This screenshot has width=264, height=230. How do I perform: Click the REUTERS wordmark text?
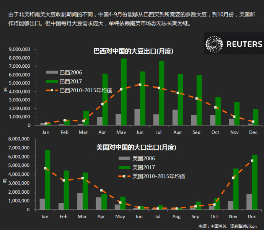coord(244,44)
